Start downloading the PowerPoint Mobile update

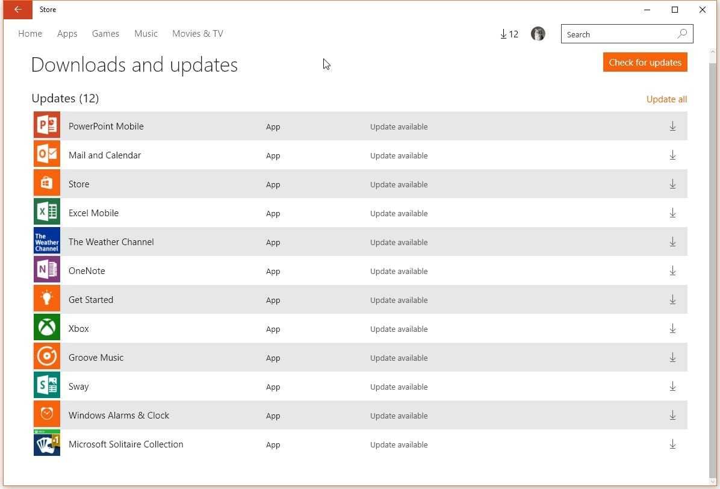(672, 126)
